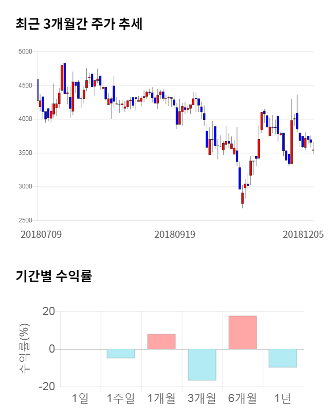The image size is (329, 417).
Task: Click the 1일 x-axis label
Action: click(x=80, y=398)
